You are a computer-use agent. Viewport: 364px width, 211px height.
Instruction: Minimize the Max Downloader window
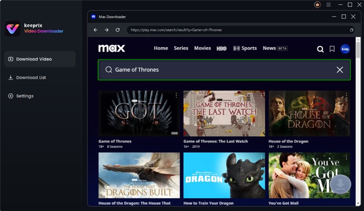pos(334,16)
